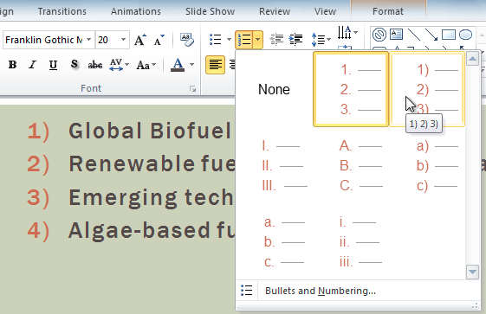Toggle Bold formatting
Viewport: 486px width, 314px height.
12,65
